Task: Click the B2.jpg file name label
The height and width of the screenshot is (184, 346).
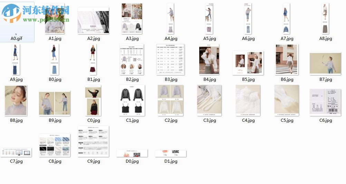Action: pyautogui.click(x=132, y=79)
